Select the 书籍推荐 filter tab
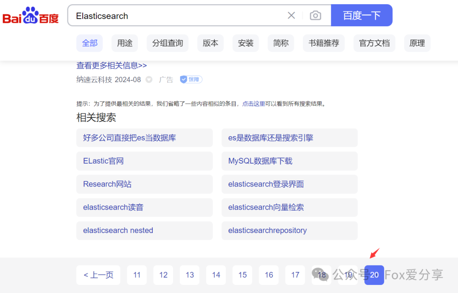The height and width of the screenshot is (293, 458). 324,43
